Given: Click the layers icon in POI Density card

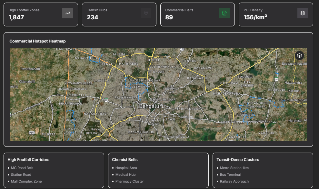Looking at the screenshot, I should point(303,13).
